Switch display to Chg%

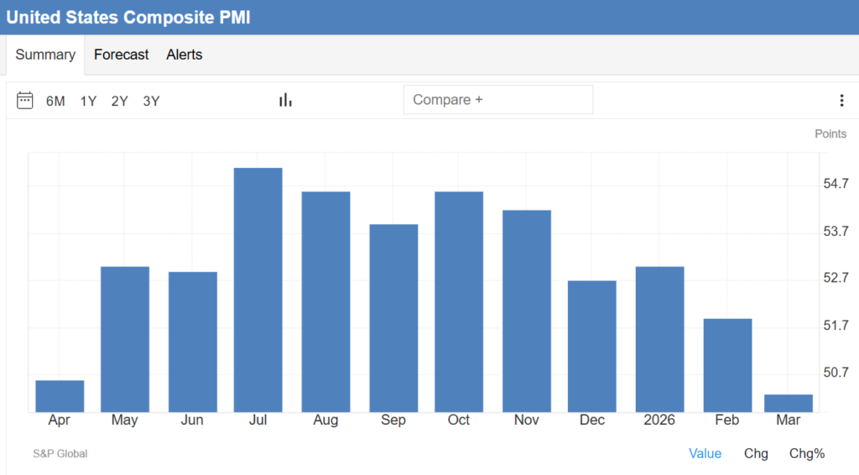(807, 453)
